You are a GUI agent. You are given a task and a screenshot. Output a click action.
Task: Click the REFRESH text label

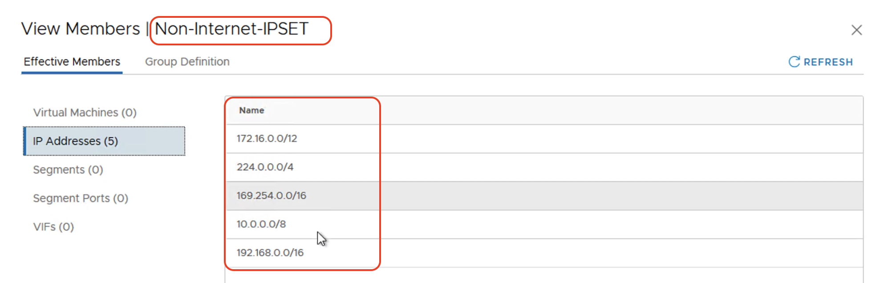tap(828, 62)
